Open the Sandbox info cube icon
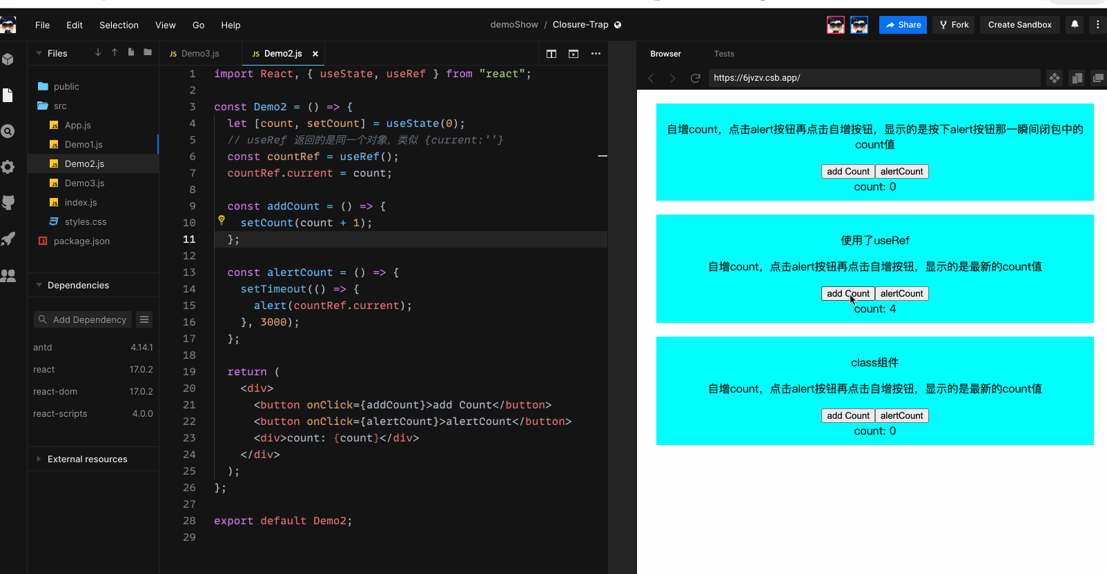The height and width of the screenshot is (574, 1107). pyautogui.click(x=8, y=59)
